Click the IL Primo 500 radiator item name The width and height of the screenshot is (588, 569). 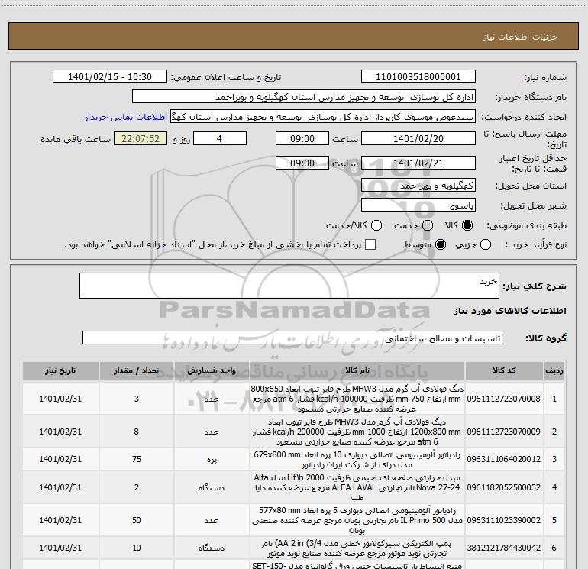click(357, 520)
